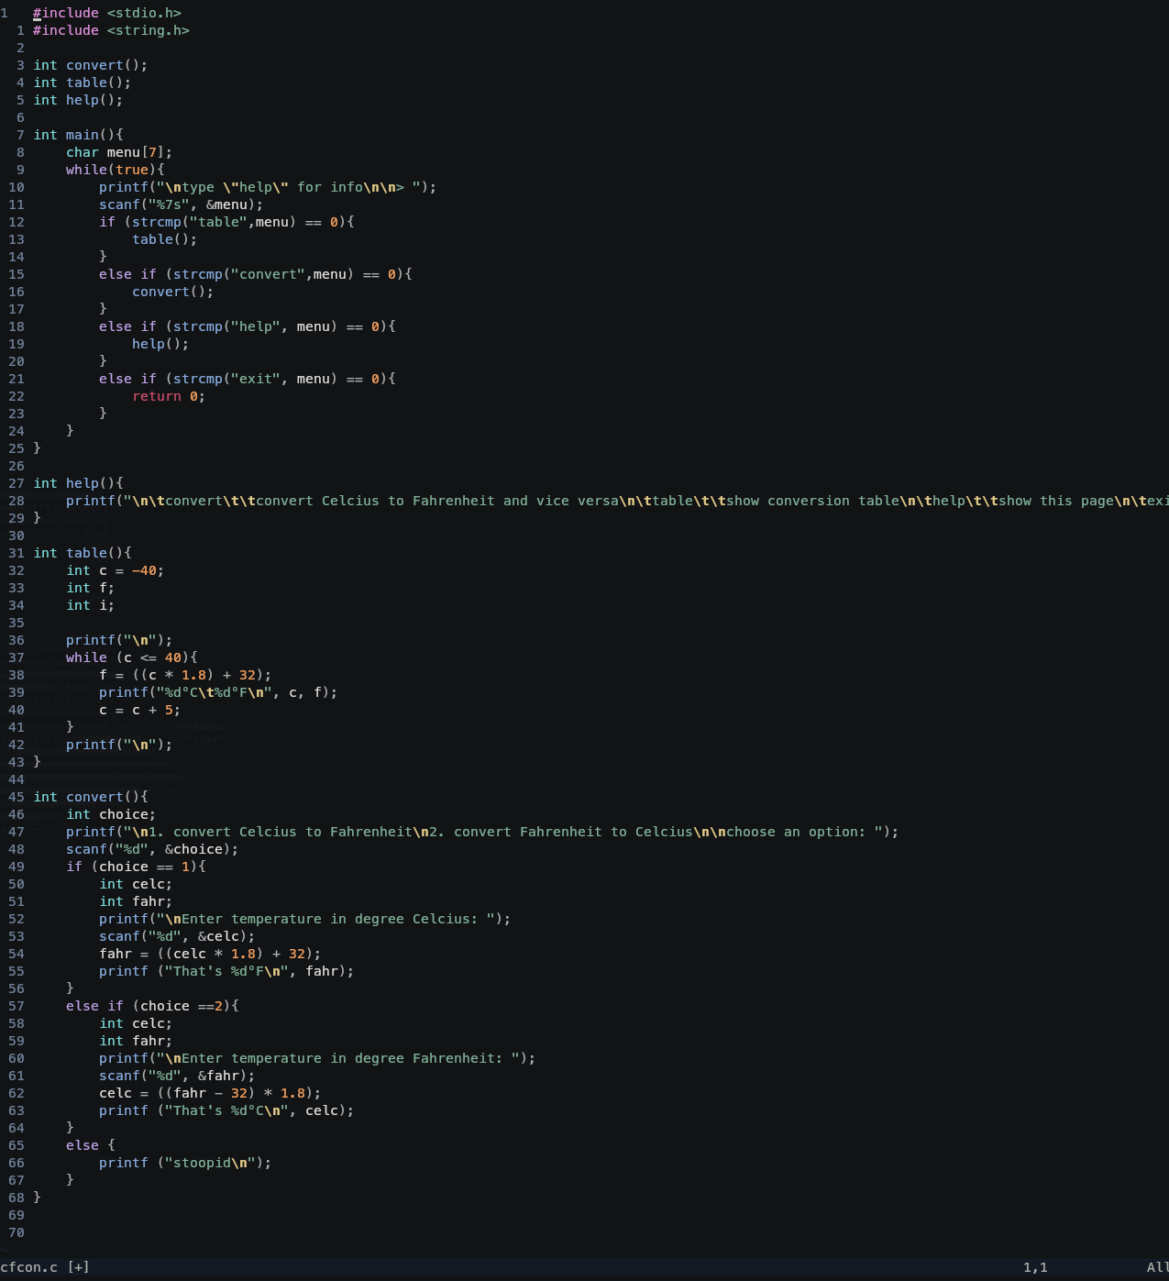The width and height of the screenshot is (1169, 1281).
Task: Click the 'help();' call inside main
Action: coord(160,344)
